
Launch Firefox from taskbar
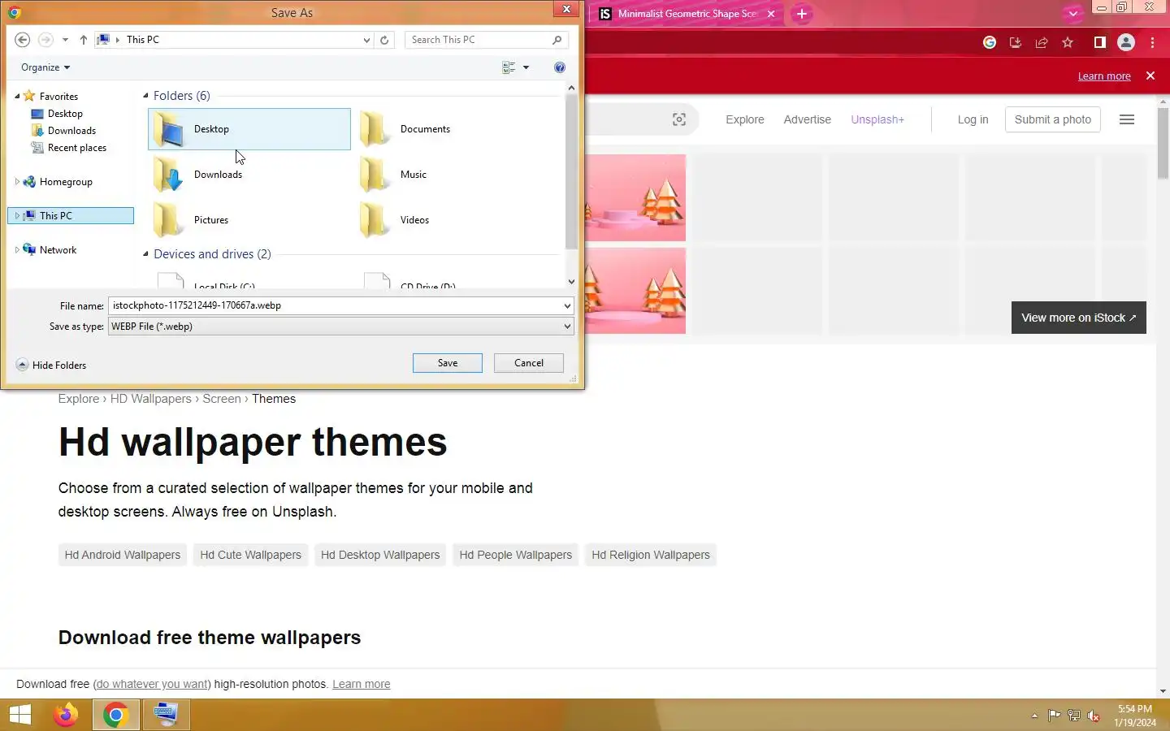coord(66,715)
